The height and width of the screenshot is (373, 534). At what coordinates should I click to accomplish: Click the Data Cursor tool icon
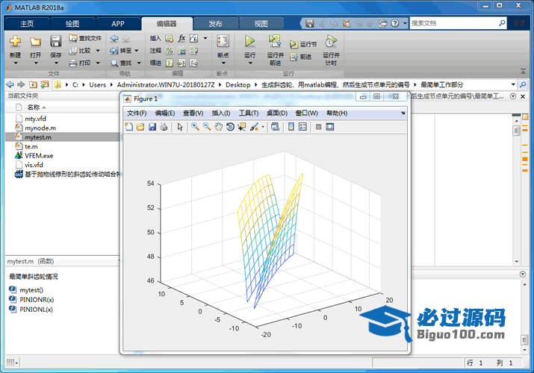tap(242, 127)
